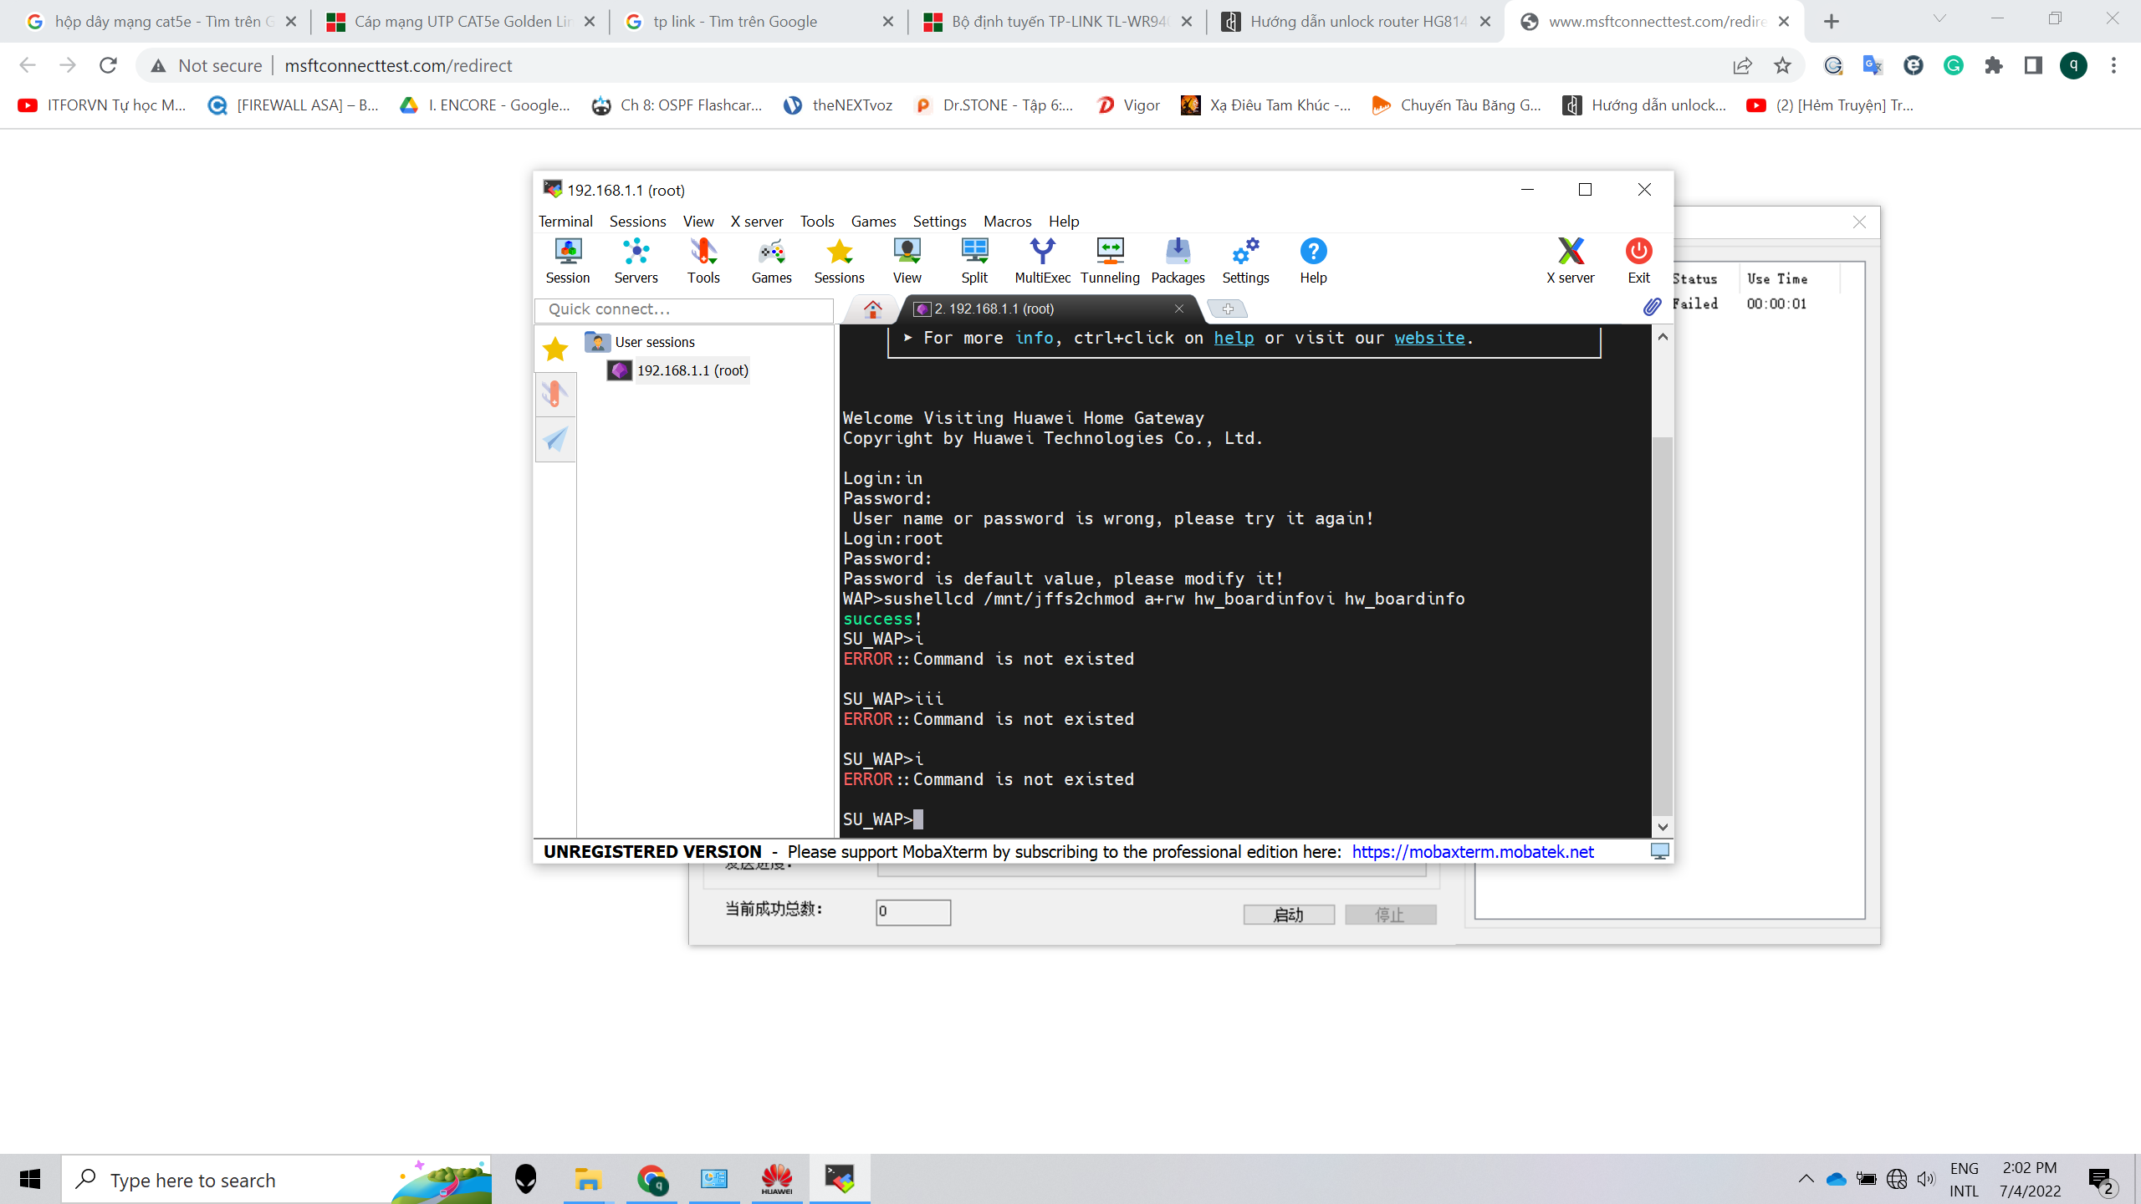This screenshot has height=1204, width=2141.
Task: Open the Chrome three-dot menu
Action: pos(2113,65)
